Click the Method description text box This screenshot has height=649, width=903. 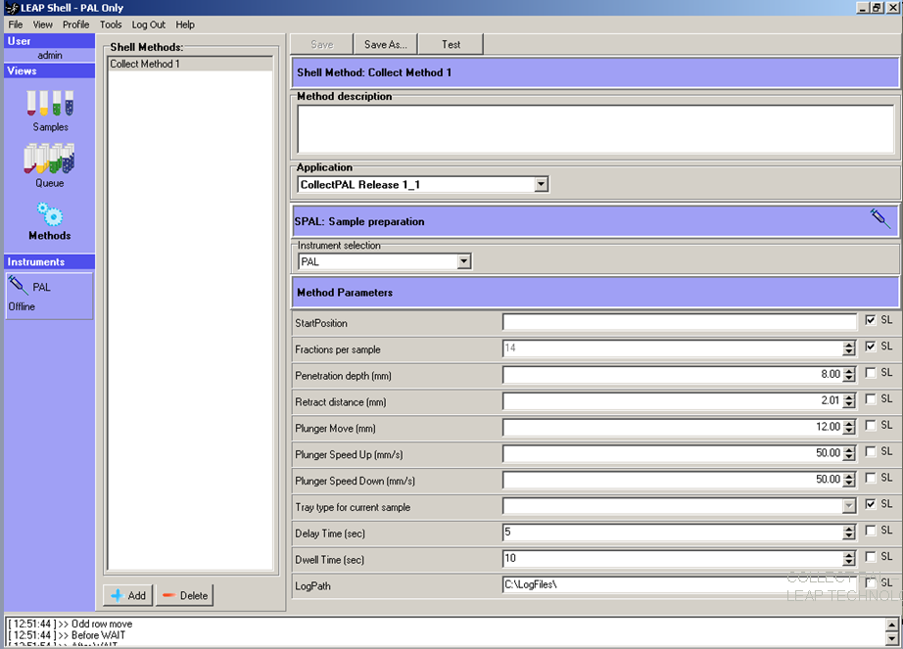[595, 129]
